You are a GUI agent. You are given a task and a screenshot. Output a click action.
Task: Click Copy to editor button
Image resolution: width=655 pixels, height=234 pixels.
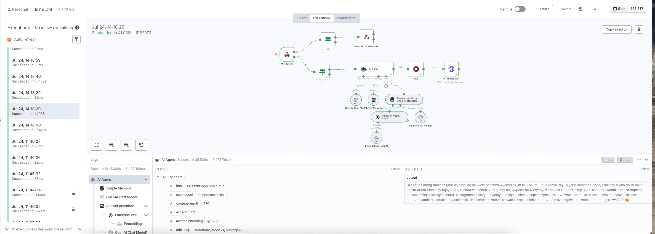point(617,29)
